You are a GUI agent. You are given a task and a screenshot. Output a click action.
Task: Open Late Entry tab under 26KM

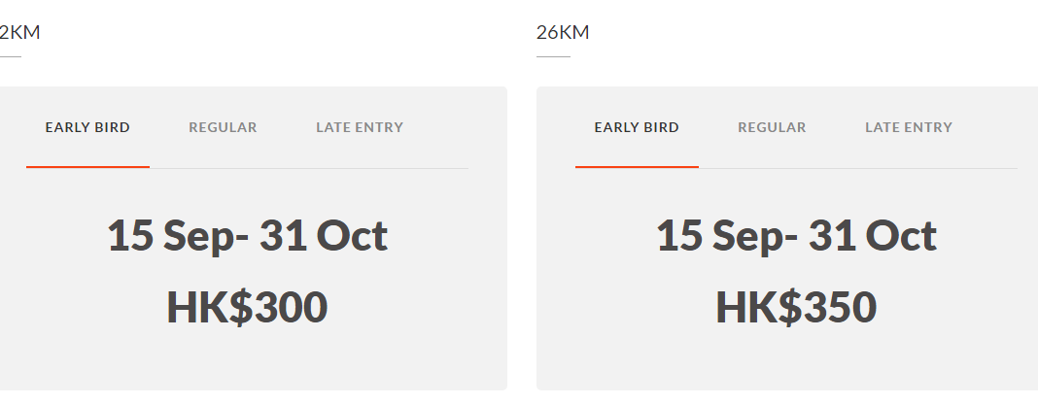[x=909, y=127]
